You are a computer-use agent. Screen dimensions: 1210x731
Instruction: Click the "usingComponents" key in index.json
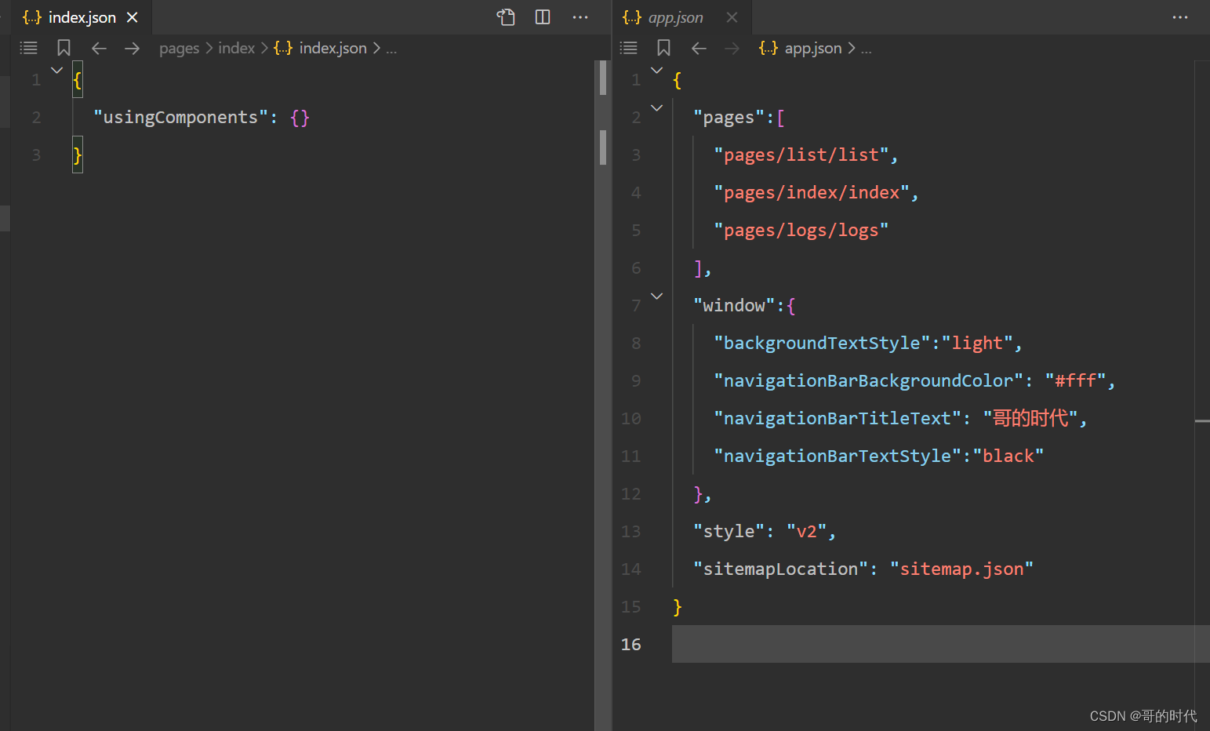180,118
